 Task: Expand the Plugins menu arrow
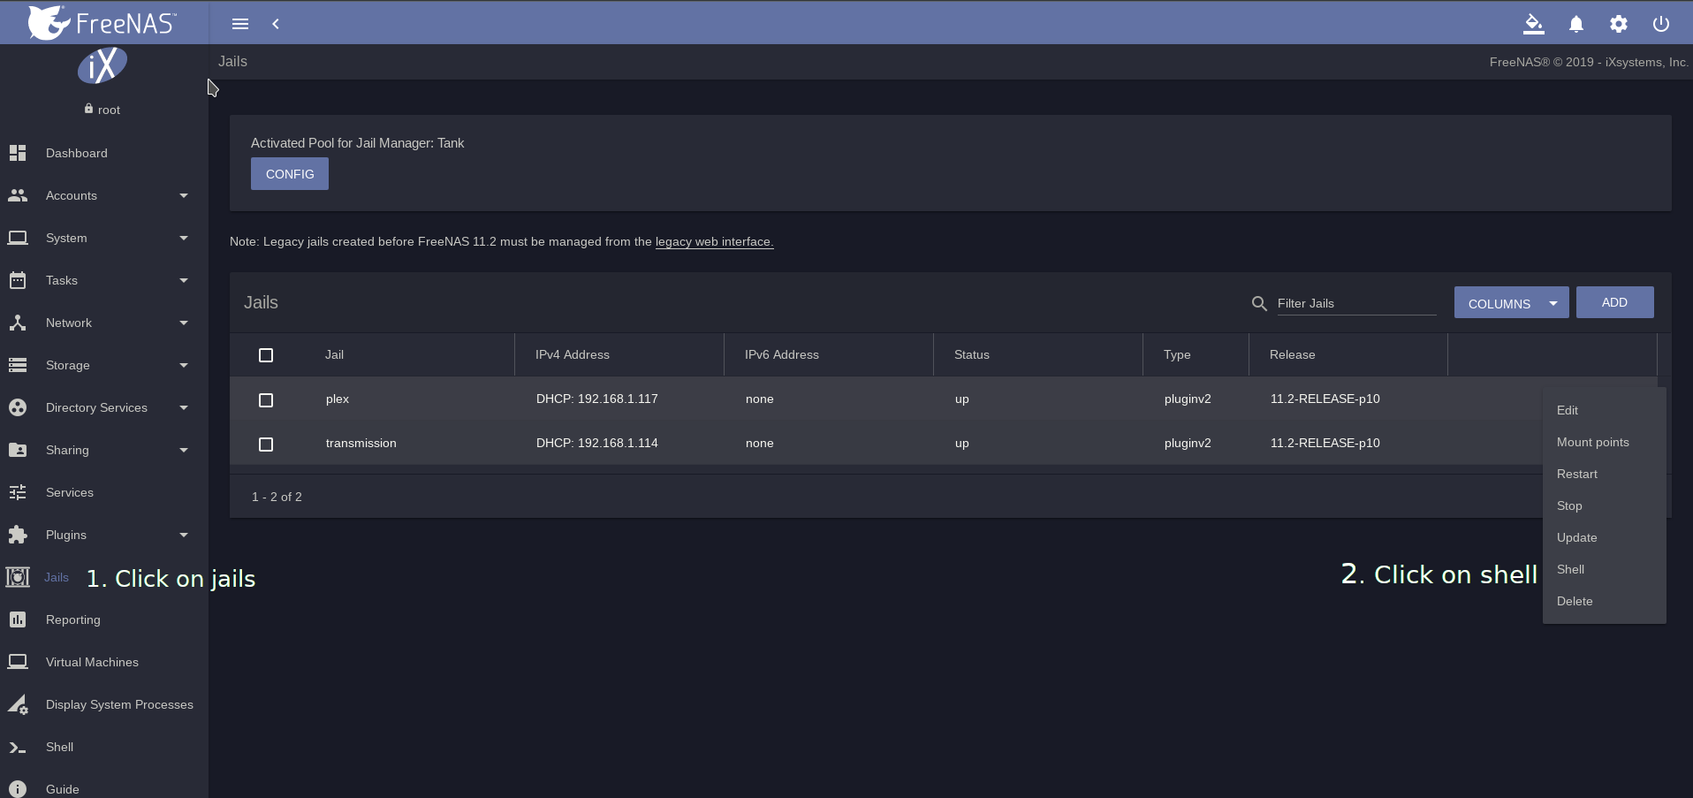[x=184, y=535]
